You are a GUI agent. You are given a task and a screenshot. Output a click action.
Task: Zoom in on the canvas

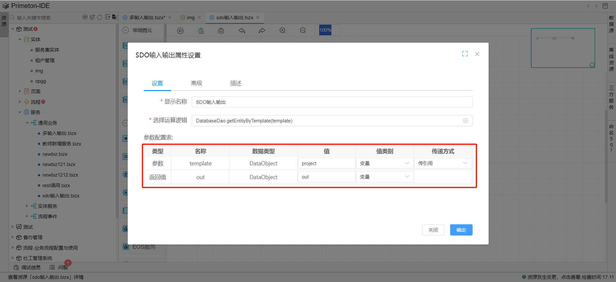point(282,30)
